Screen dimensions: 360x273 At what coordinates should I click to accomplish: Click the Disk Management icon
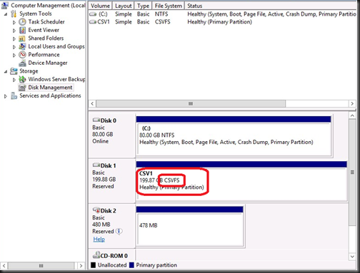22,88
